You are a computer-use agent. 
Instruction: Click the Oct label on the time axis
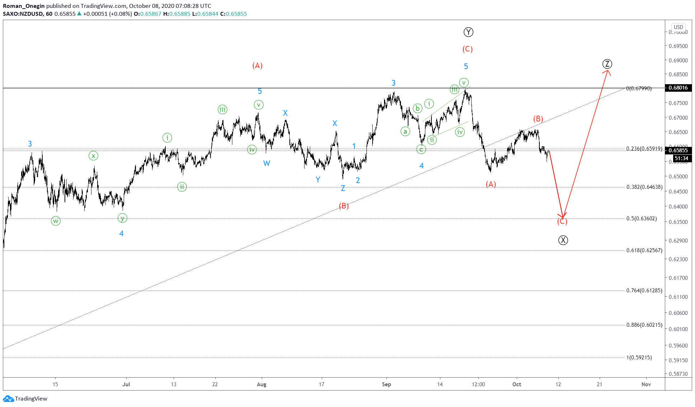click(517, 384)
